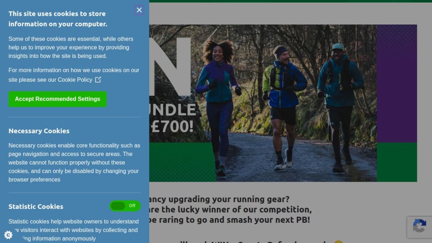Select the Statistic Cookies heading
The image size is (432, 243).
[x=36, y=206]
